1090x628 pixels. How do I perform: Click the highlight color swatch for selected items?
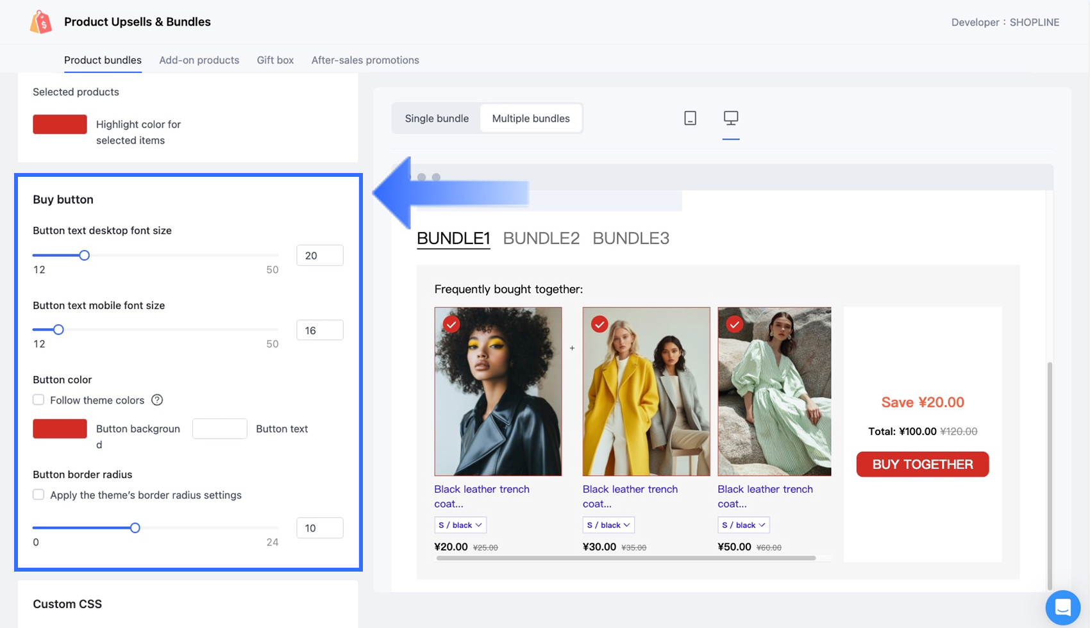[60, 124]
